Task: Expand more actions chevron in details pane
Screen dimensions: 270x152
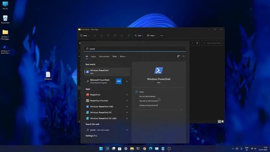Action: tap(181, 110)
